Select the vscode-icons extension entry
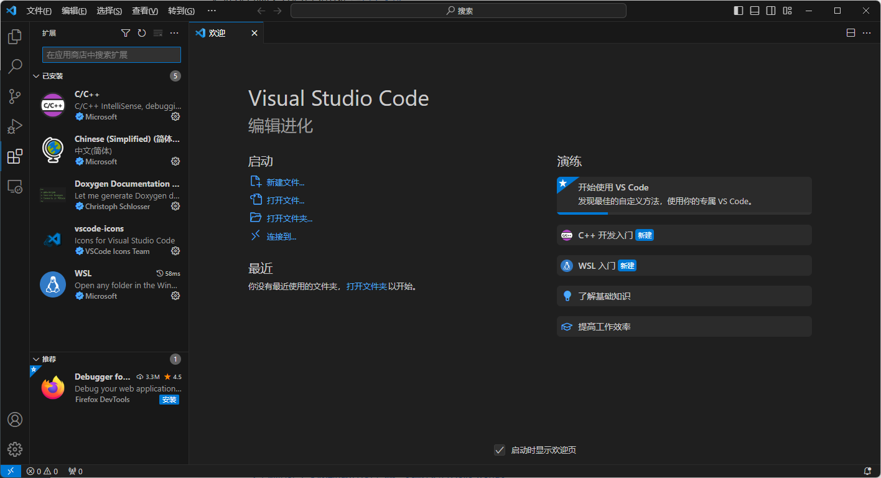 (x=109, y=240)
